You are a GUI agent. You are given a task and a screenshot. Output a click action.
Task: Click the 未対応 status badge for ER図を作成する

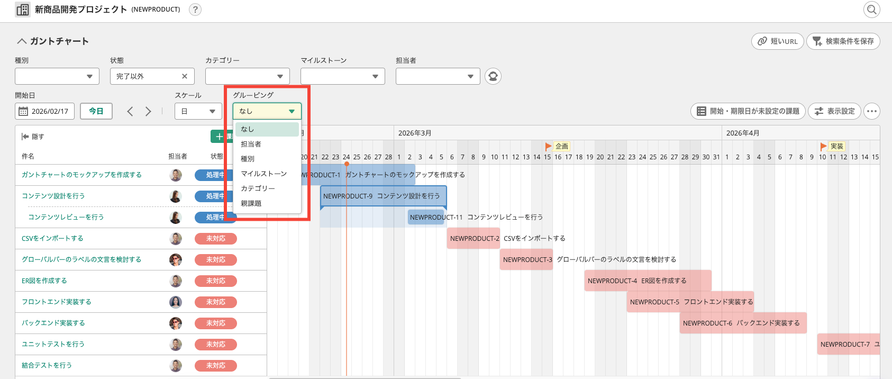[x=216, y=281]
